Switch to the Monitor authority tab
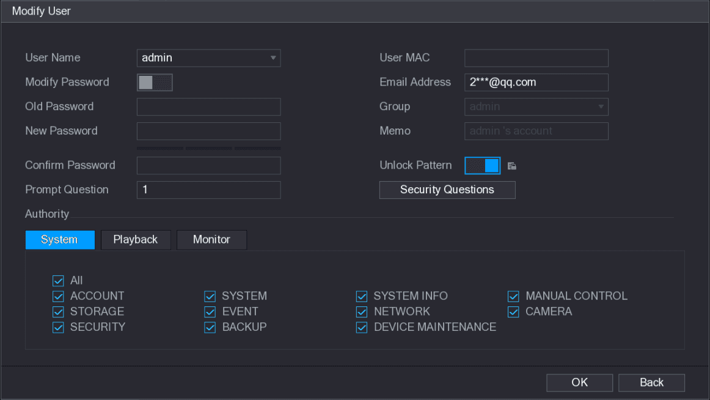Screen dimensions: 710x400 211,240
